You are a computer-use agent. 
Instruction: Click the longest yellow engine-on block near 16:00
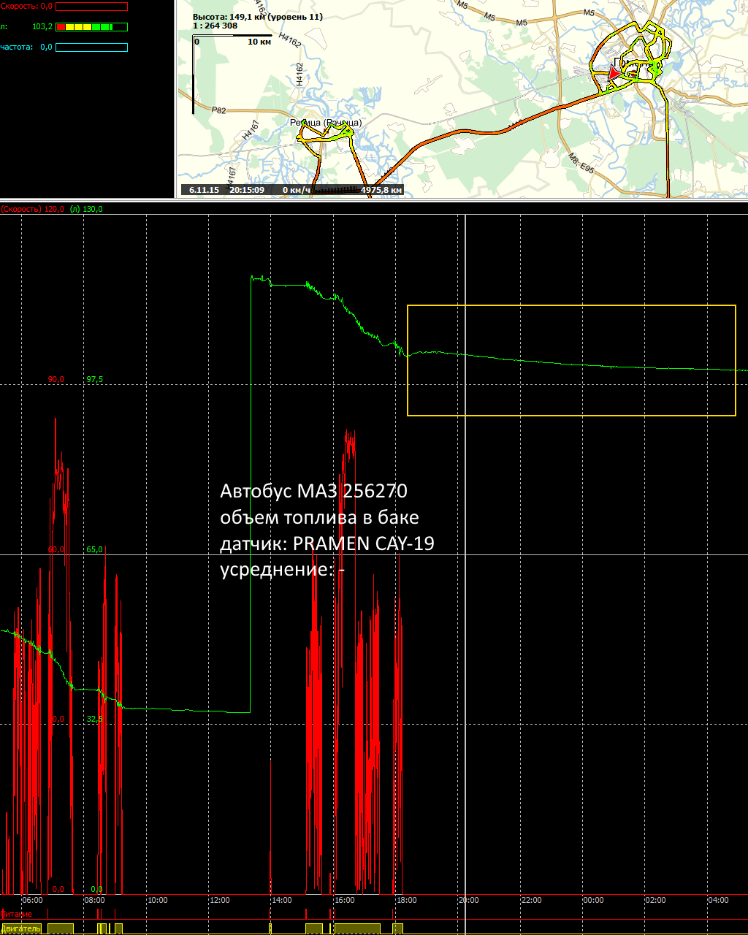(x=356, y=928)
